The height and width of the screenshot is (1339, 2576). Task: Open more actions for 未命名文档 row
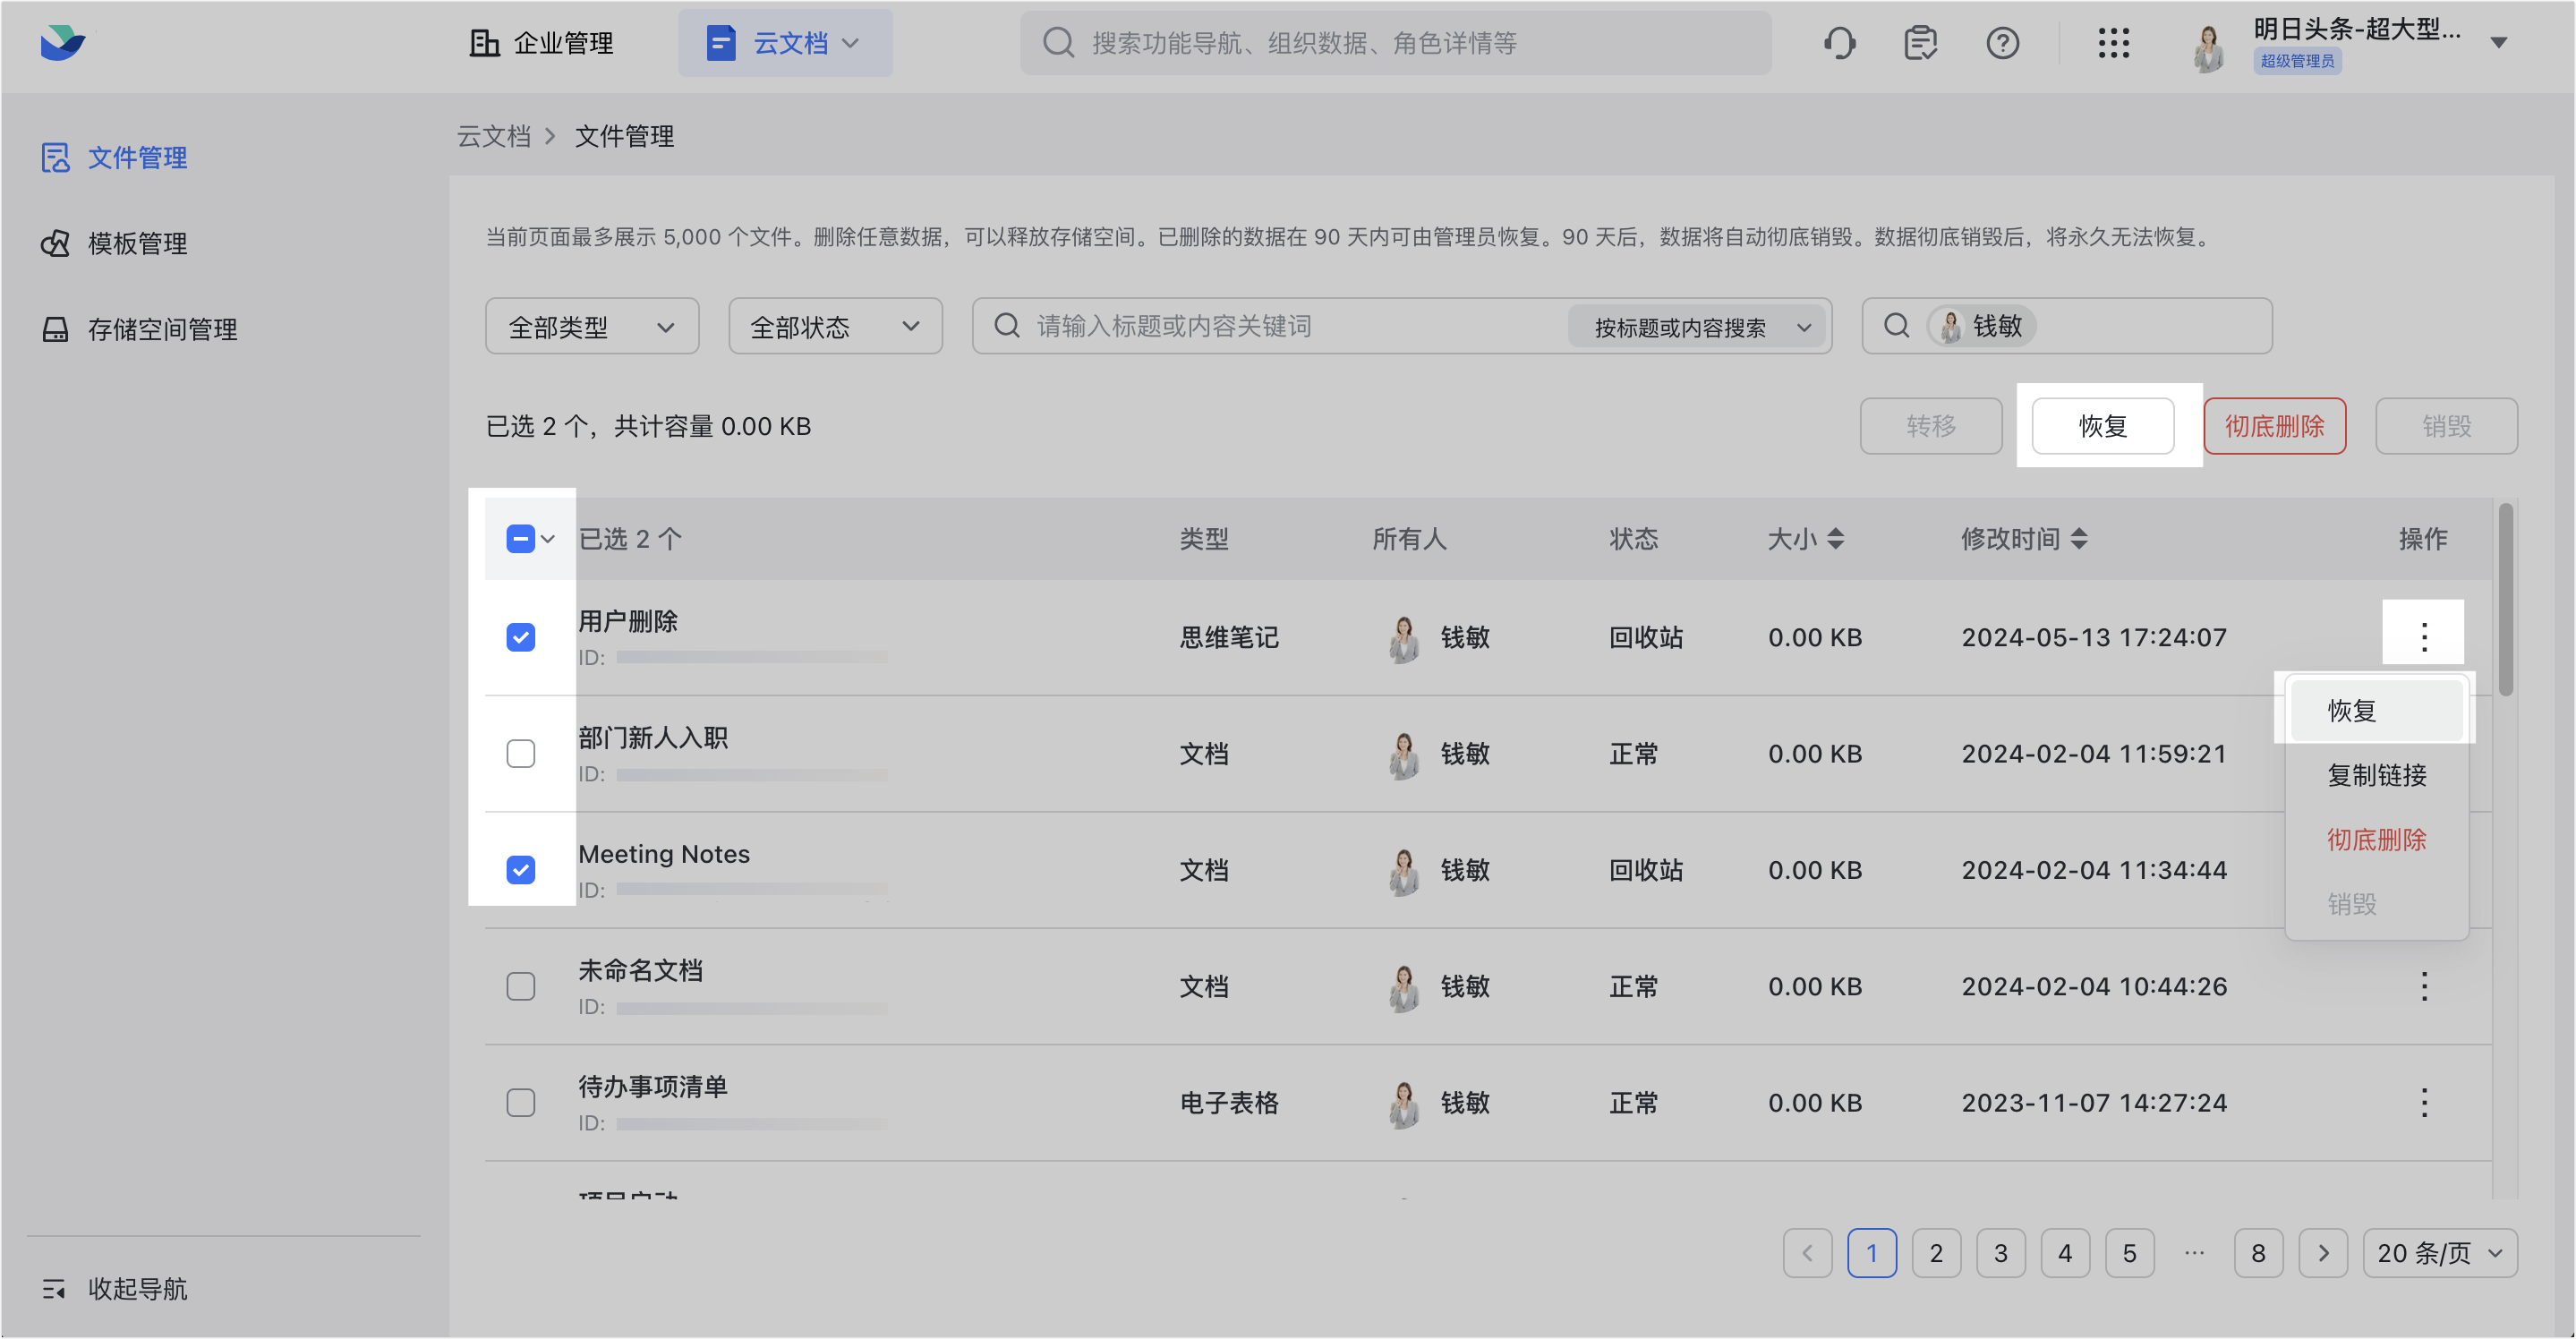pyautogui.click(x=2423, y=986)
